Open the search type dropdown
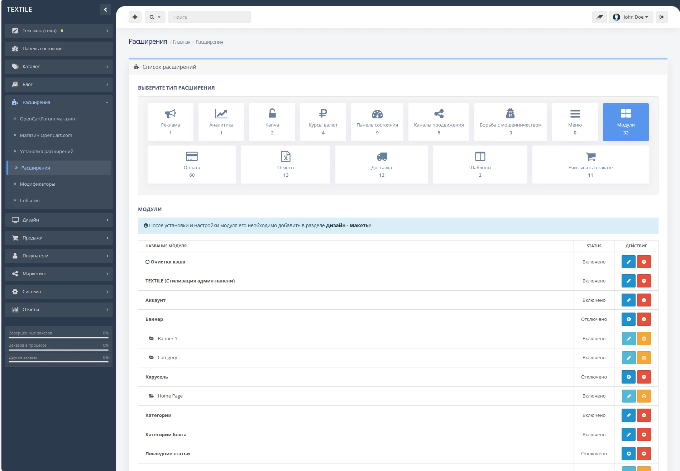The height and width of the screenshot is (471, 680). click(155, 17)
